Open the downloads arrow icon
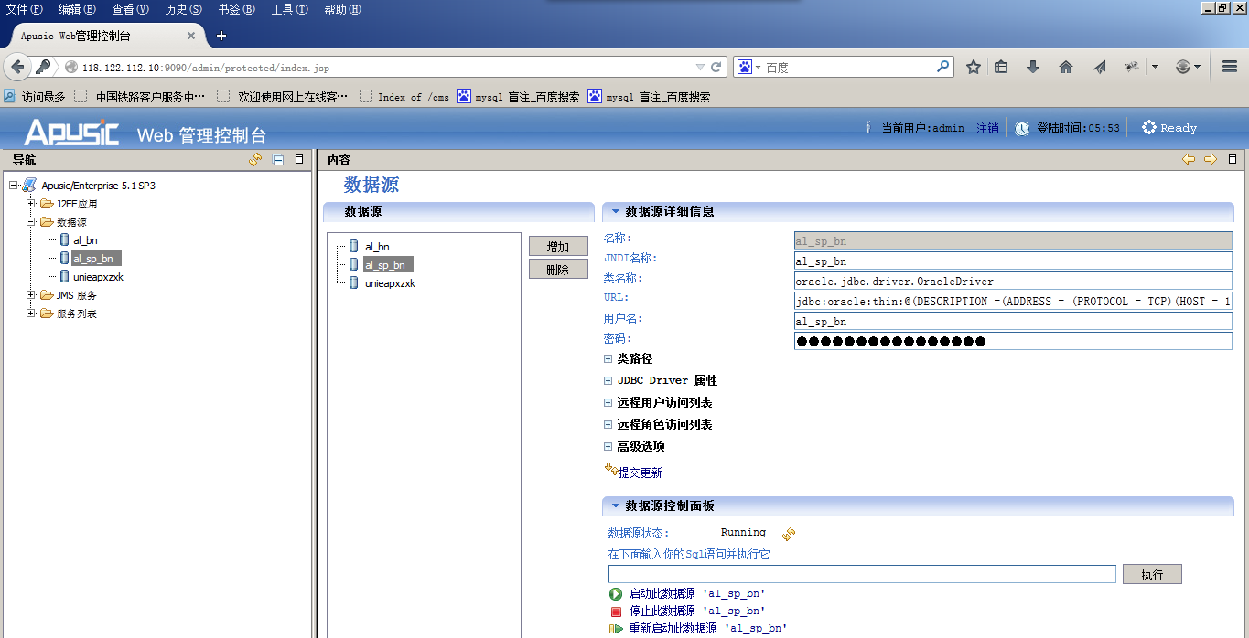 tap(1033, 67)
